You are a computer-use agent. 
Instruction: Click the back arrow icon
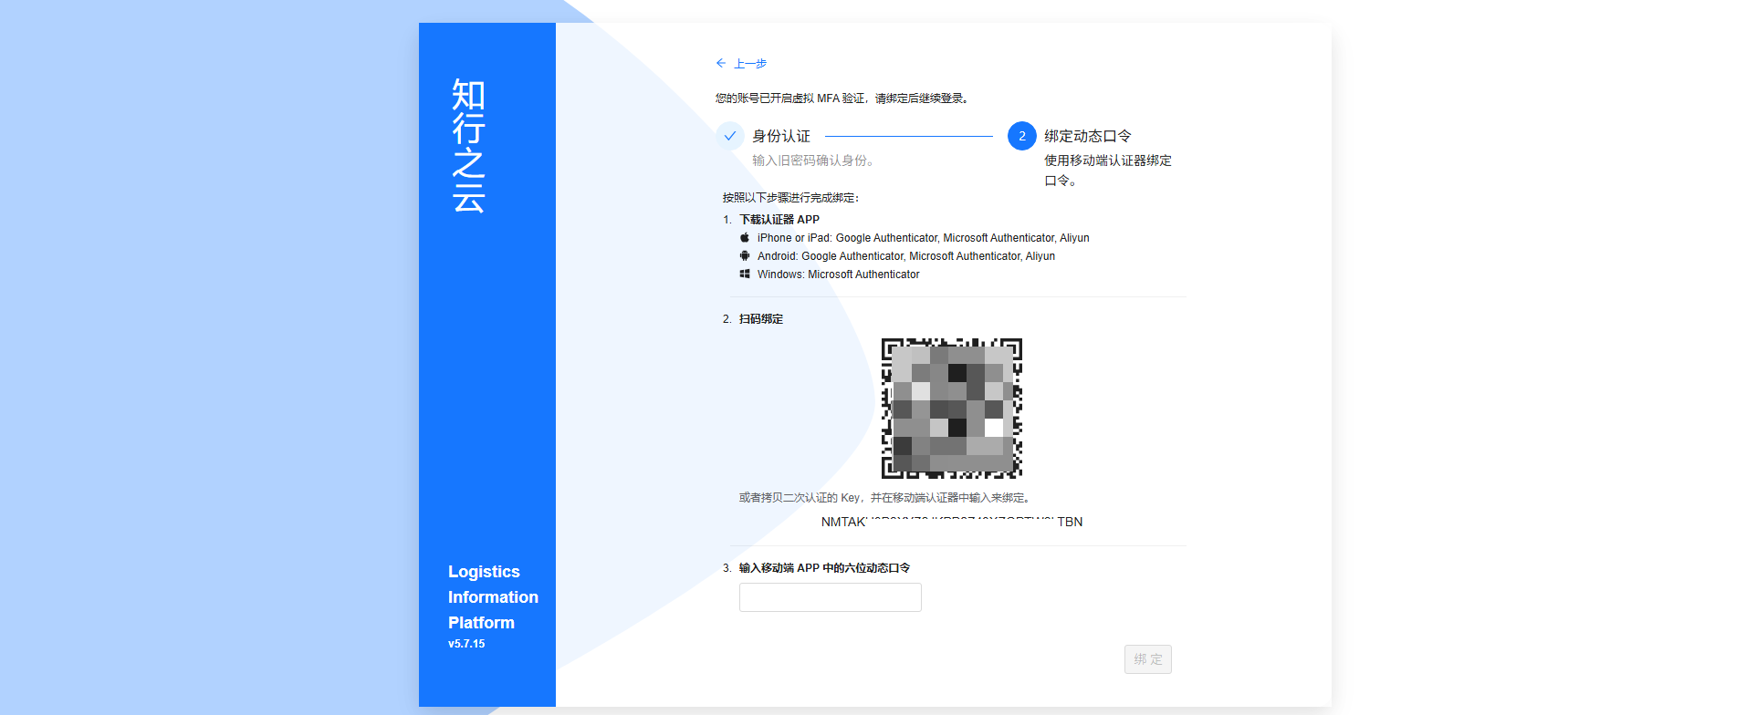click(x=721, y=63)
